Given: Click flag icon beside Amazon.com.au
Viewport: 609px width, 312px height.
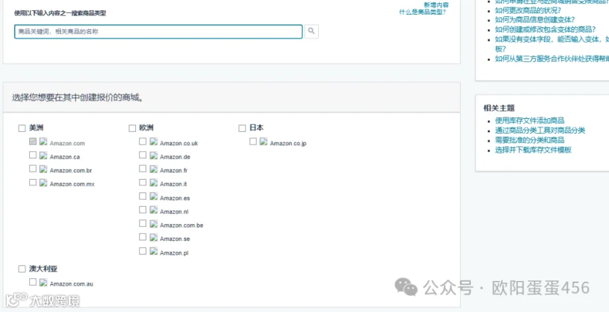Looking at the screenshot, I should tap(43, 282).
